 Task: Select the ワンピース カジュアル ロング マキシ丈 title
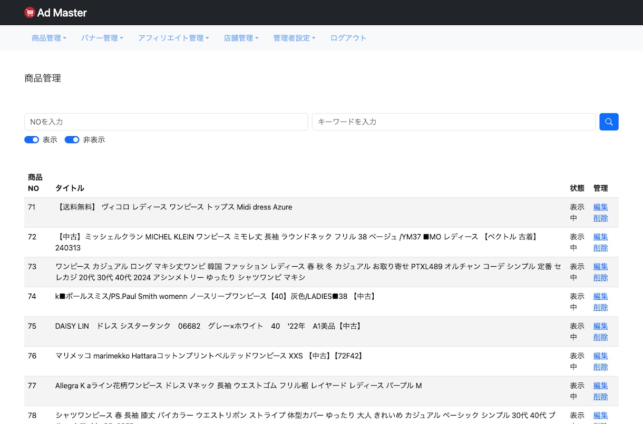pos(308,272)
